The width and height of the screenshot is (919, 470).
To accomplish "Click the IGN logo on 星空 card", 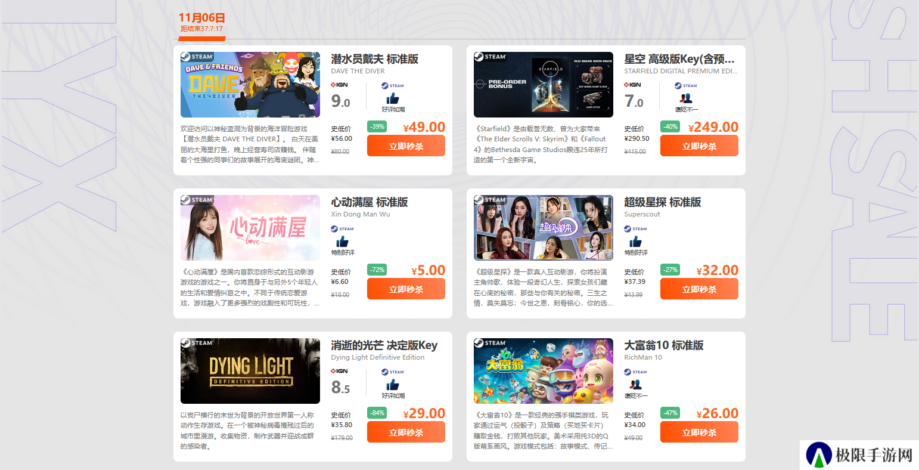I will [633, 85].
